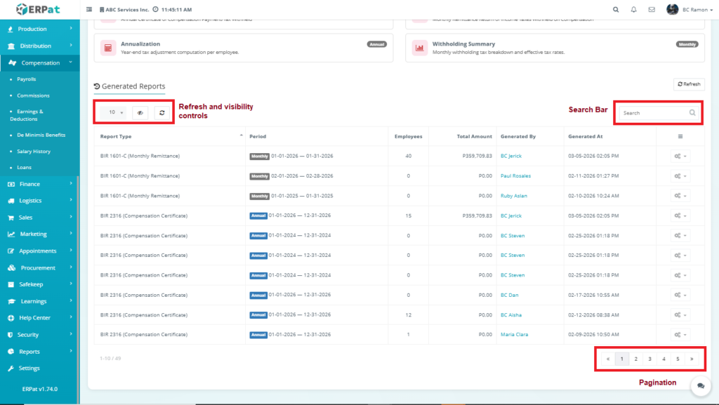The image size is (719, 405).
Task: Toggle column visibility with the eye icon
Action: 140,112
